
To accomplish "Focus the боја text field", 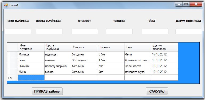I will 155,32.
